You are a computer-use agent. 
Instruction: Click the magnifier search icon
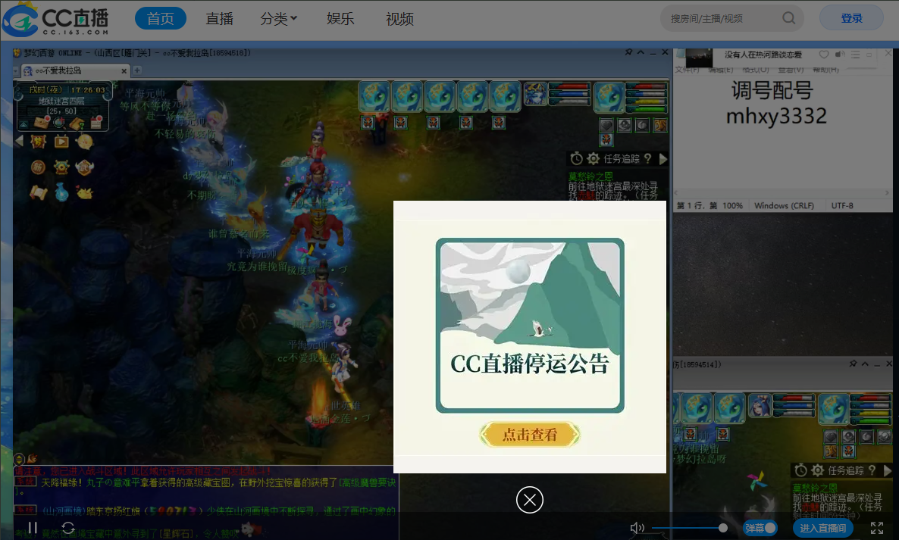coord(789,18)
